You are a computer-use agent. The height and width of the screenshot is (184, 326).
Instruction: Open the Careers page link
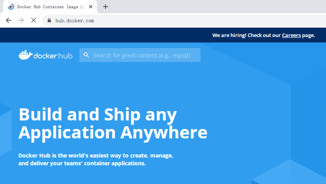pos(291,35)
